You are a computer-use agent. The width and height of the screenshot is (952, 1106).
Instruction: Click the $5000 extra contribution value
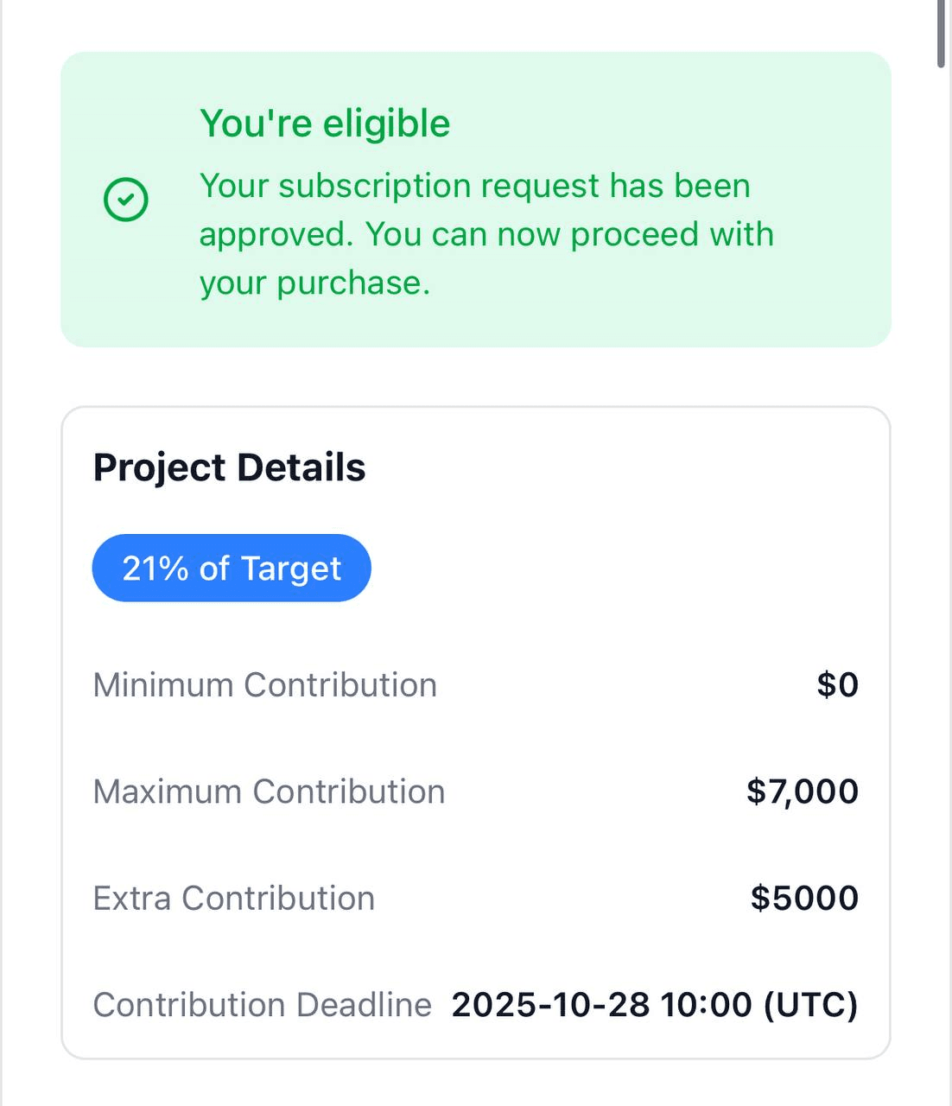(x=804, y=899)
